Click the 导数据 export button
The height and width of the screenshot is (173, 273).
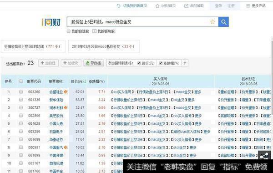click(94, 63)
